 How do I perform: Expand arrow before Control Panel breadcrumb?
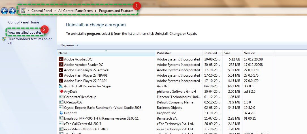28,11
